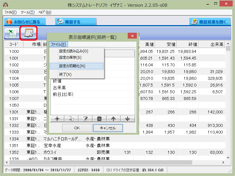Click closing value 19,883.94

coord(187,51)
